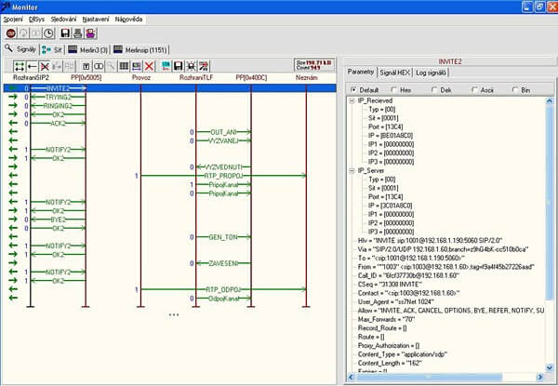The width and height of the screenshot is (558, 386).
Task: Collapse the IP_Recieved tree node
Action: (x=352, y=100)
